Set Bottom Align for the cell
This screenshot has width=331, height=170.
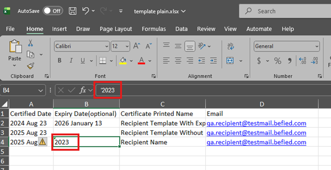click(190, 46)
